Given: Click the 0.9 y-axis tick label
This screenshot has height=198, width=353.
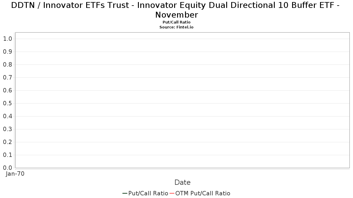Looking at the screenshot, I should click(x=7, y=52).
